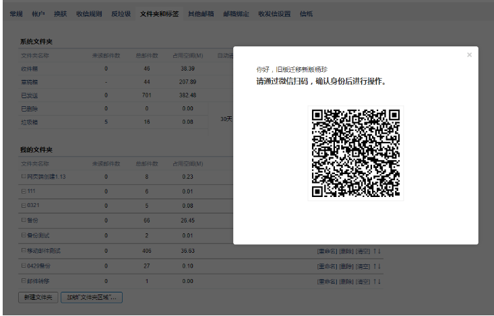Viewport: 494px width, 316px height.
Task: Click the sort arrows in 移动邮件测试 row
Action: pyautogui.click(x=377, y=251)
